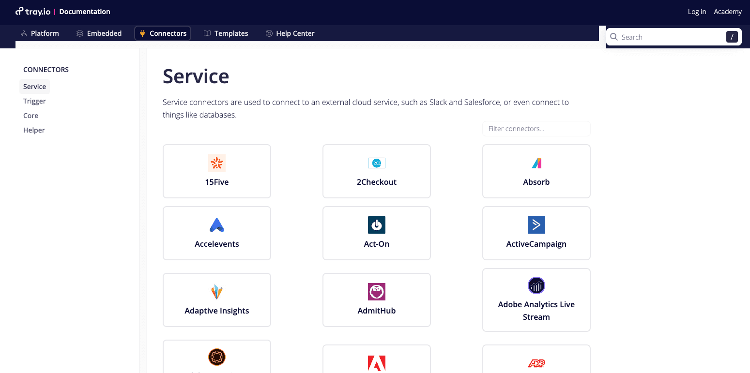The image size is (750, 373).
Task: Select Trigger in the Connectors sidebar
Action: pyautogui.click(x=34, y=101)
